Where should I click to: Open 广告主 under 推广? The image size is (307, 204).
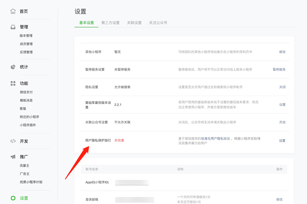pos(25,174)
